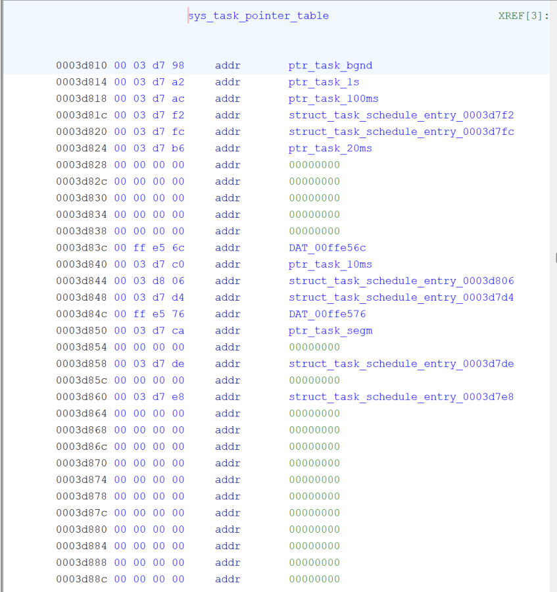This screenshot has height=592, width=557.
Task: Click bytes 00 ff e5 76
Action: tap(149, 314)
